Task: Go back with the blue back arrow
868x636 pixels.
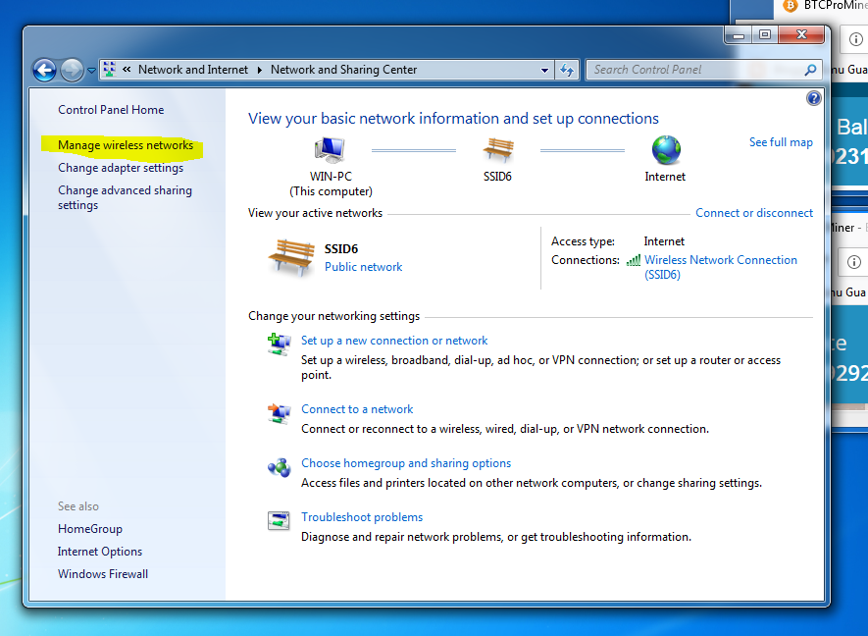Action: (x=44, y=71)
